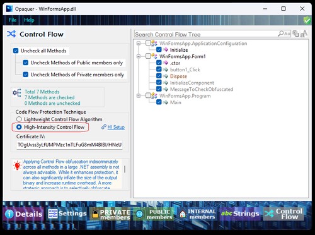The height and width of the screenshot is (235, 315).
Task: Select the InitializeComponent label
Action: click(192, 83)
